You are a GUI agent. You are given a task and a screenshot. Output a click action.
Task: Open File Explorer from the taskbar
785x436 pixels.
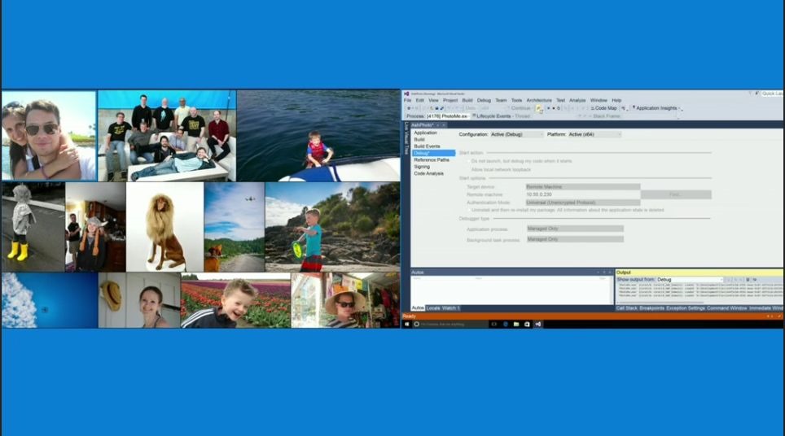[516, 324]
